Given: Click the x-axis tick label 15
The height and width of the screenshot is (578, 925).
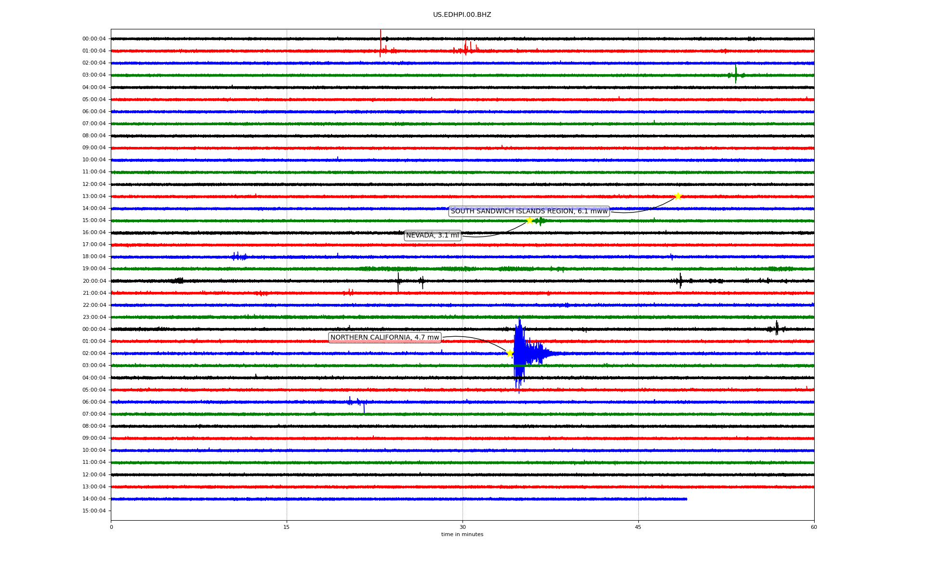Looking at the screenshot, I should (287, 527).
